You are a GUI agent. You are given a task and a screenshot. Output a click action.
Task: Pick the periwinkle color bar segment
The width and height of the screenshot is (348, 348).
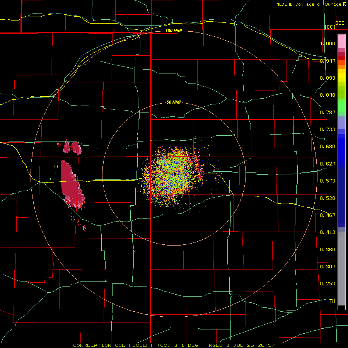click(x=341, y=123)
